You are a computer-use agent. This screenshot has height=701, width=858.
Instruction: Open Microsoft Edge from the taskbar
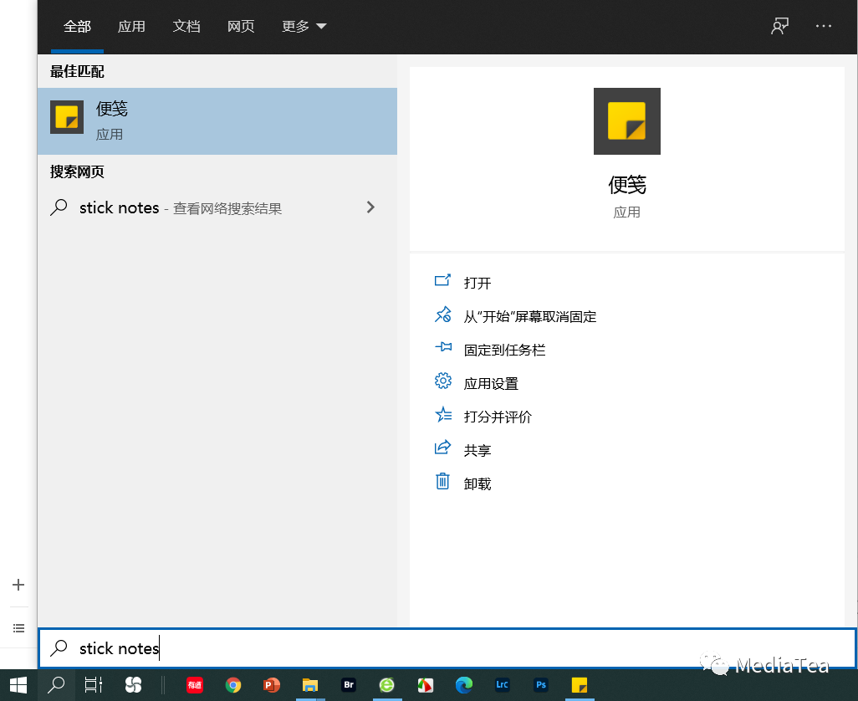click(x=464, y=685)
